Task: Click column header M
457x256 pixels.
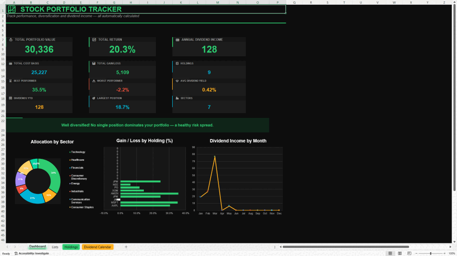Action: (217, 2)
